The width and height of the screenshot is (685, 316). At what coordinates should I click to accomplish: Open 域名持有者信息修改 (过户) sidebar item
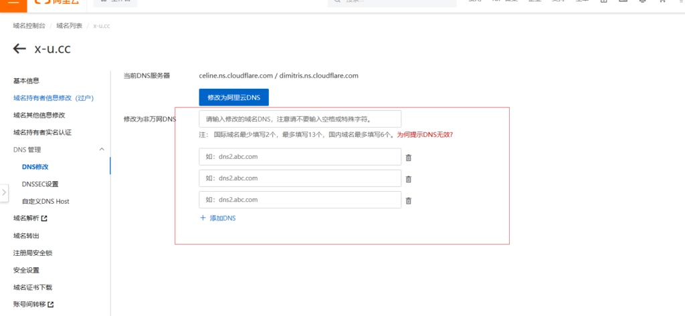tap(54, 98)
